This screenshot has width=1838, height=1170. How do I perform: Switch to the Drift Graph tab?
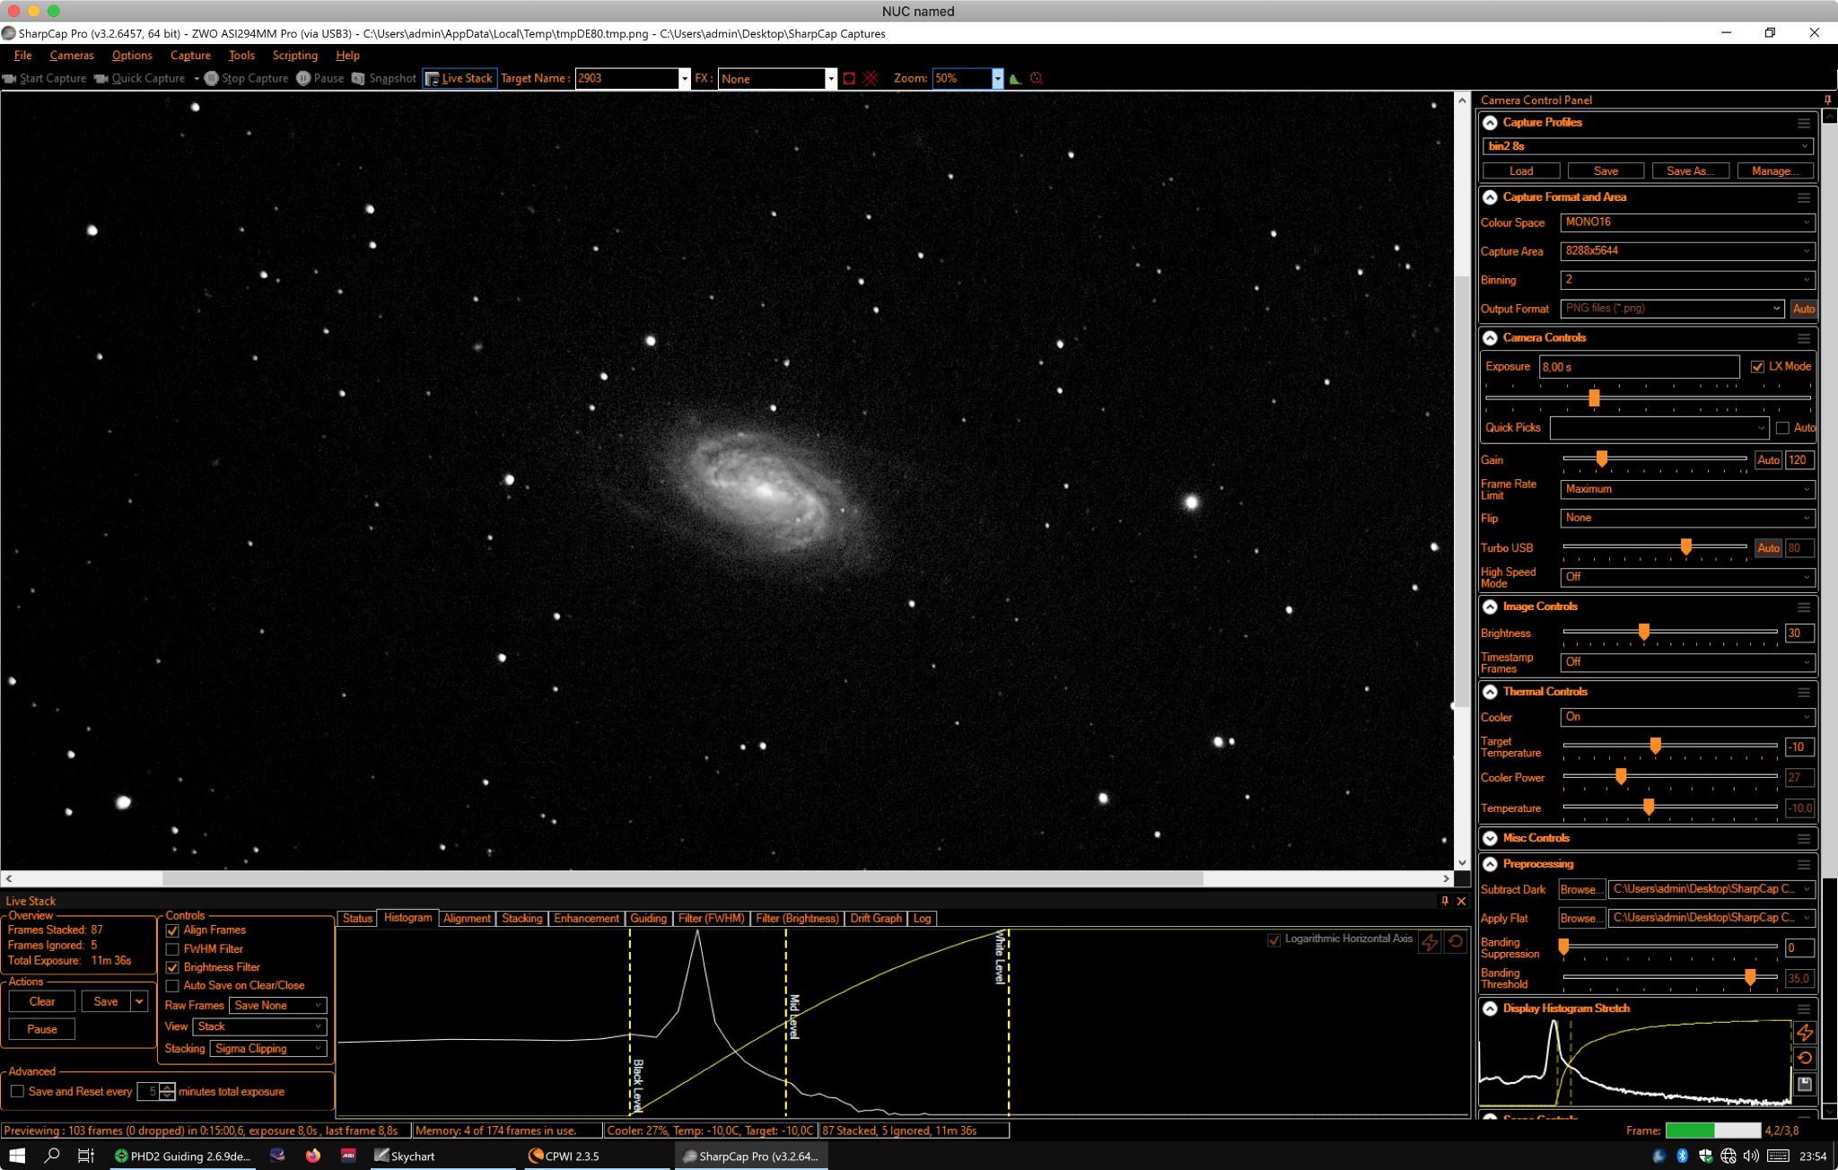(876, 919)
